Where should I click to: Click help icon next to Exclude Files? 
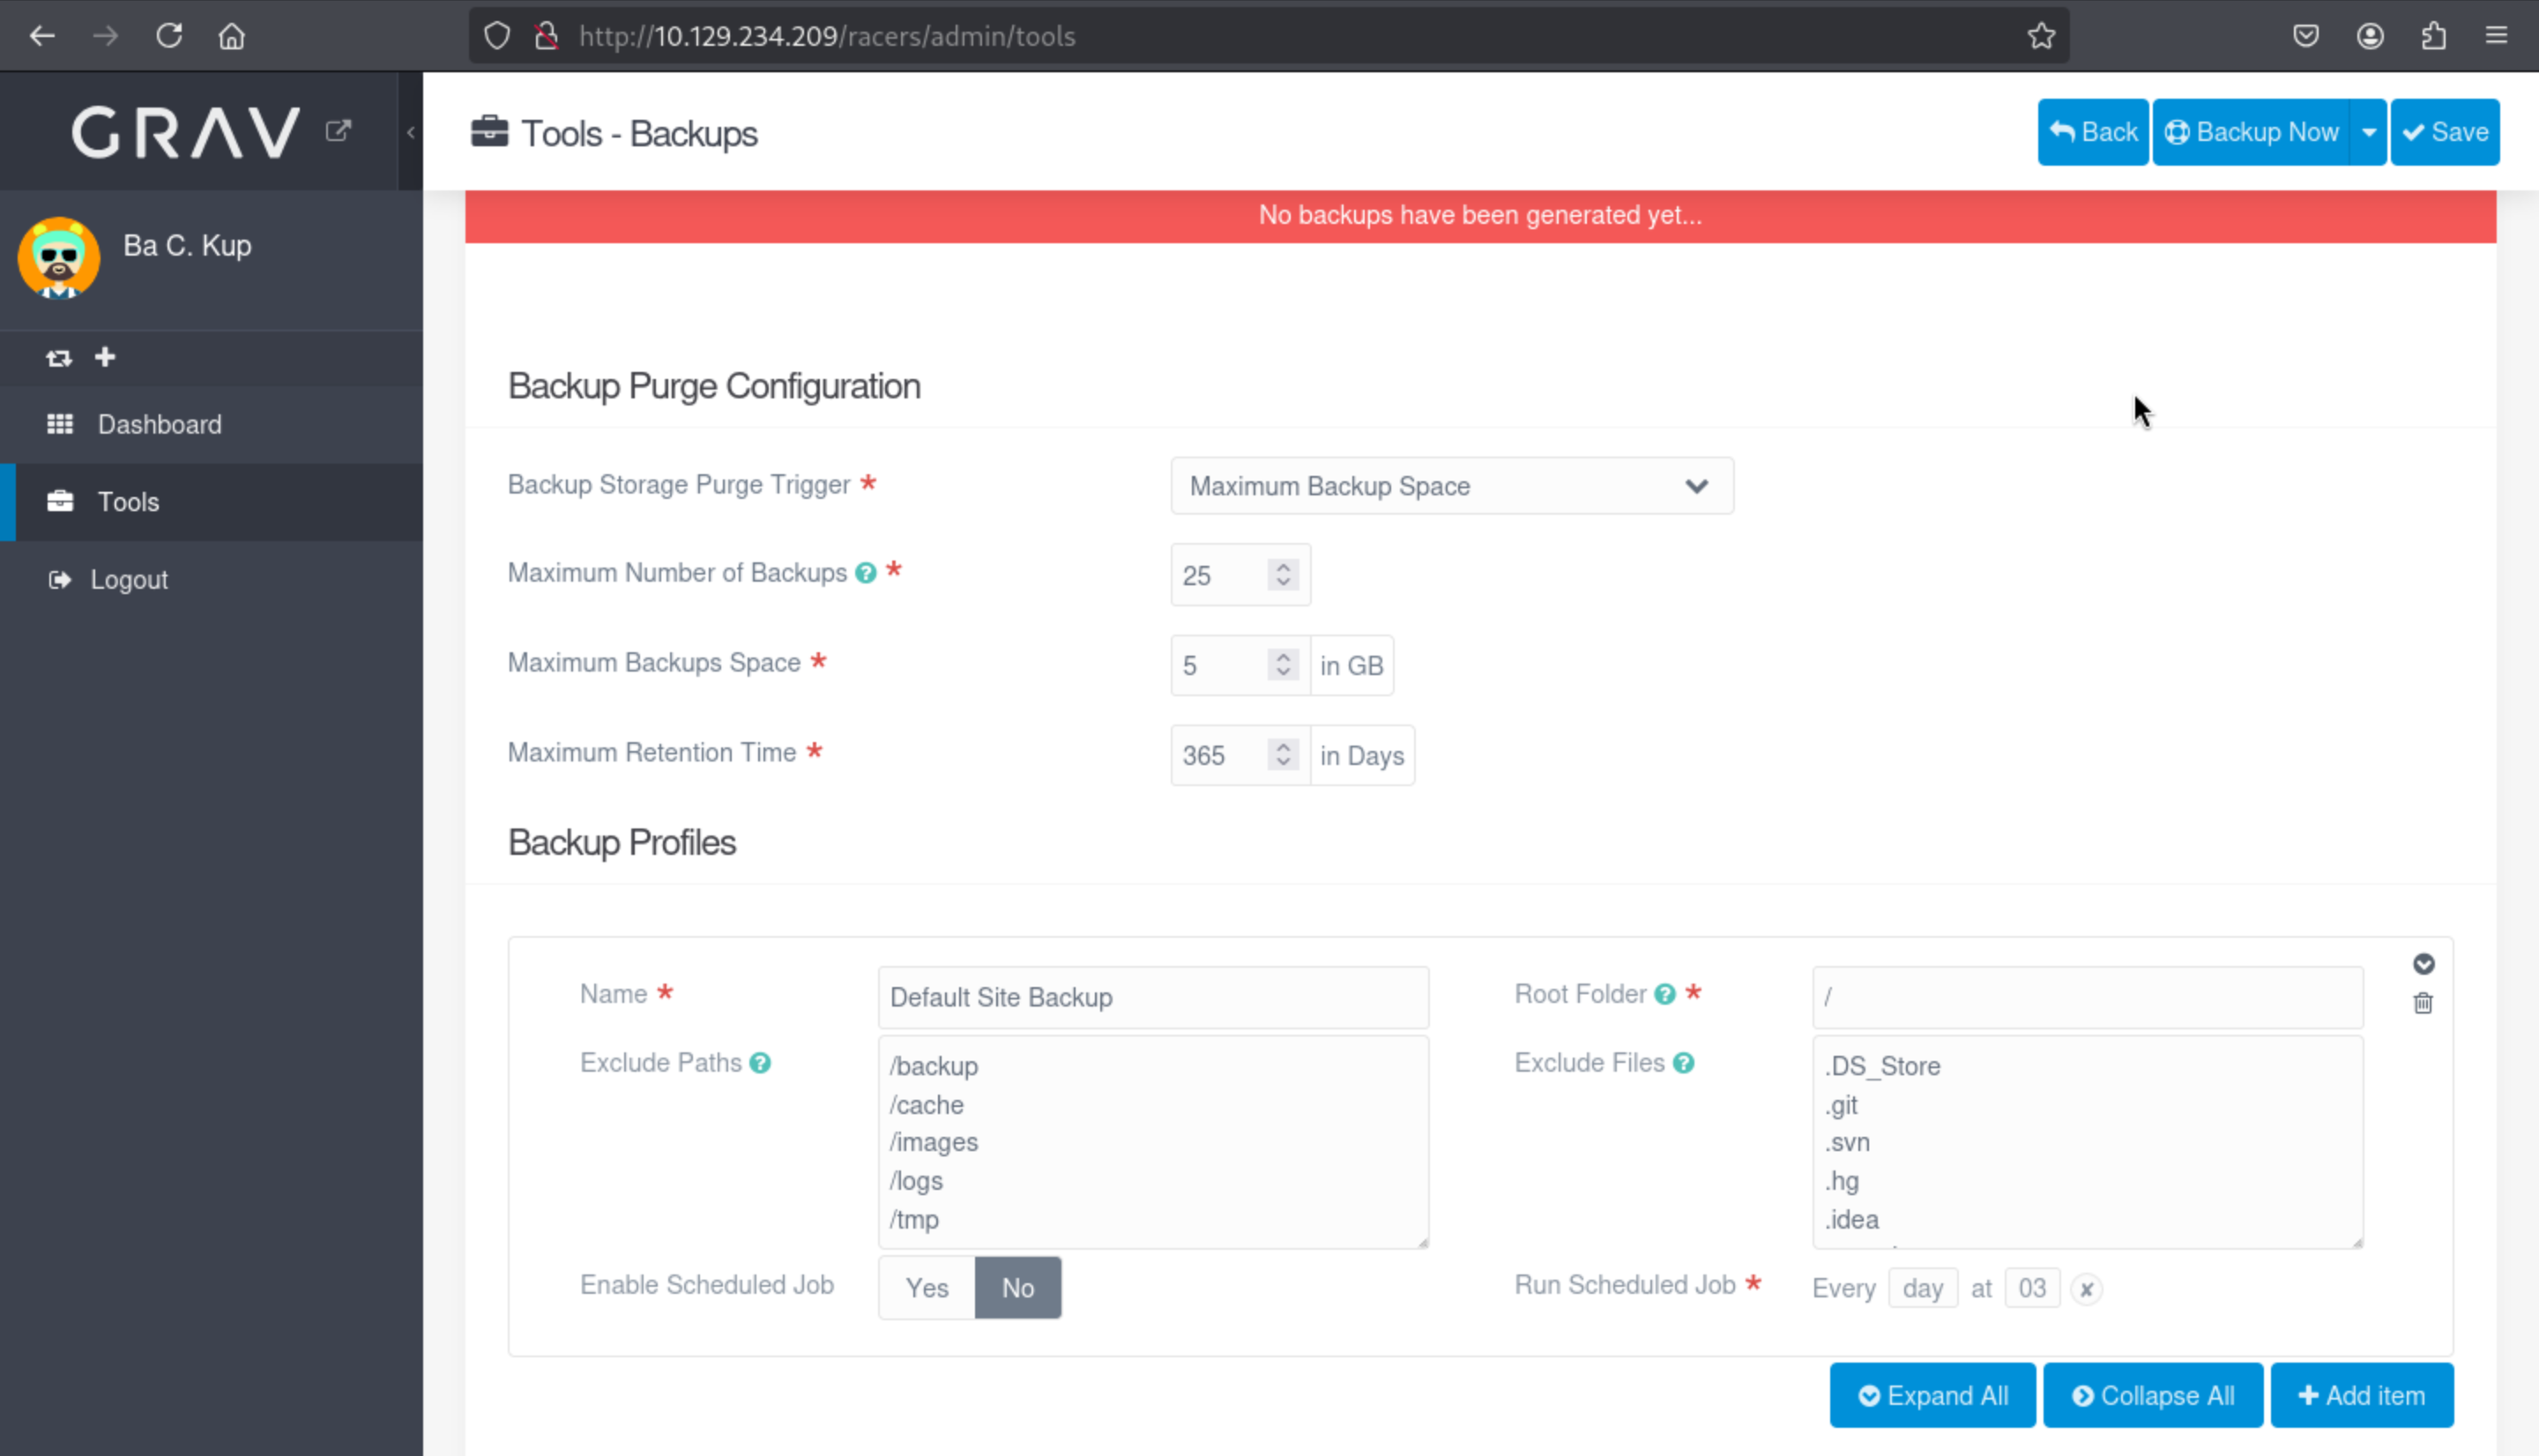pyautogui.click(x=1683, y=1063)
